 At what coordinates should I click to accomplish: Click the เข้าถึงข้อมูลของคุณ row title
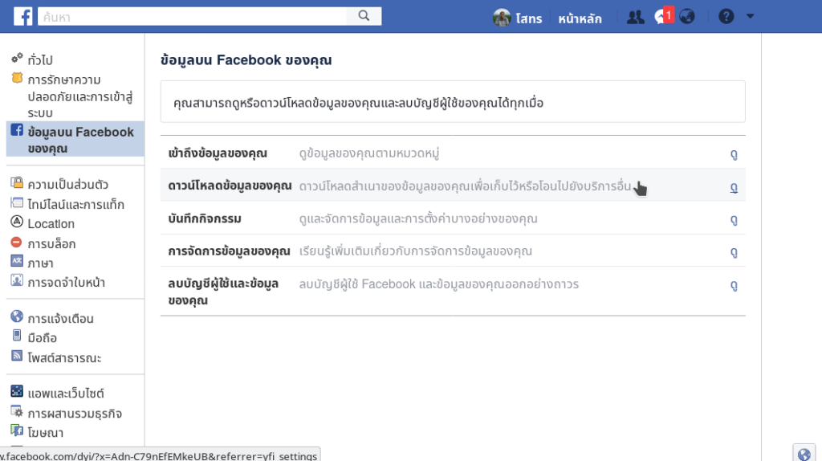tap(218, 153)
